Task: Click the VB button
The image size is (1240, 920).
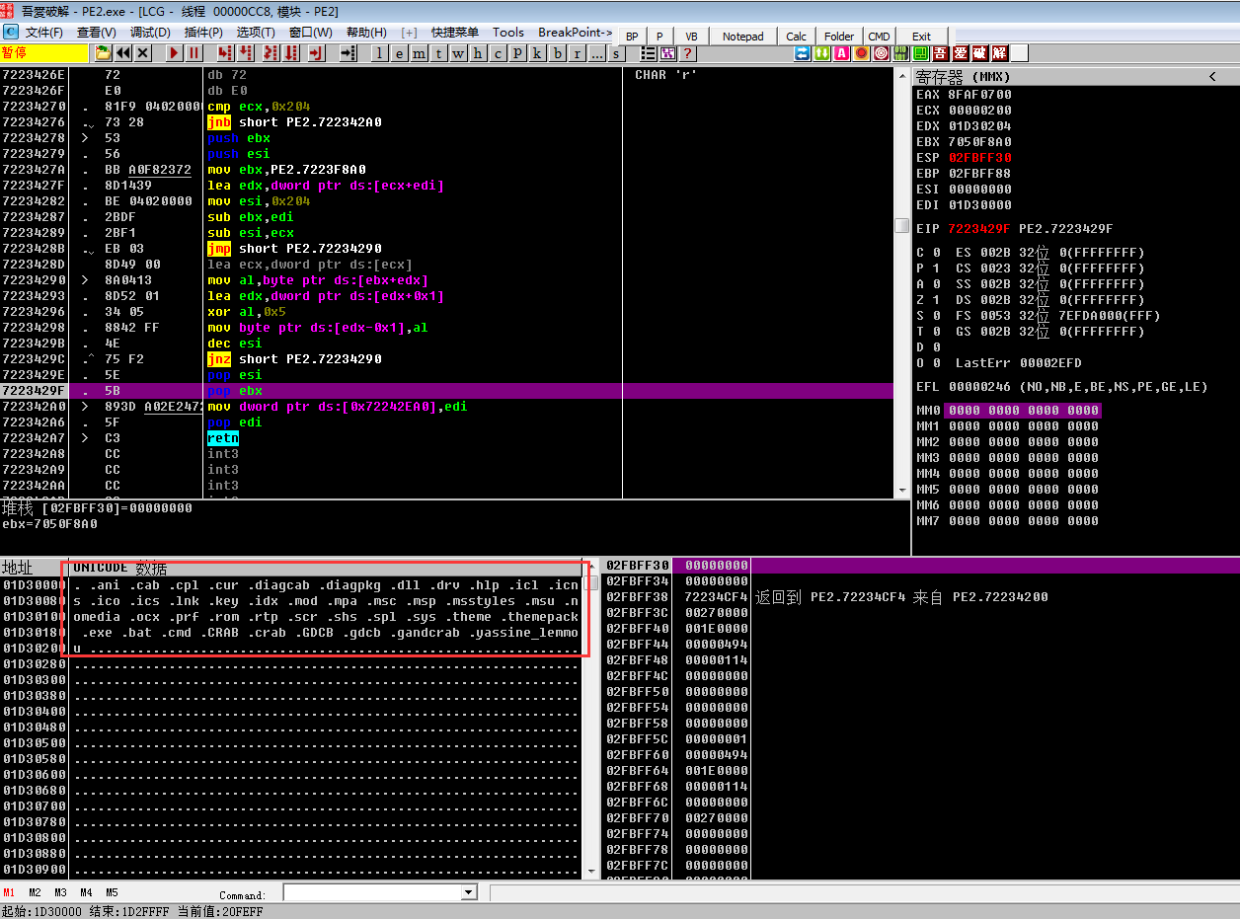Action: (x=691, y=37)
